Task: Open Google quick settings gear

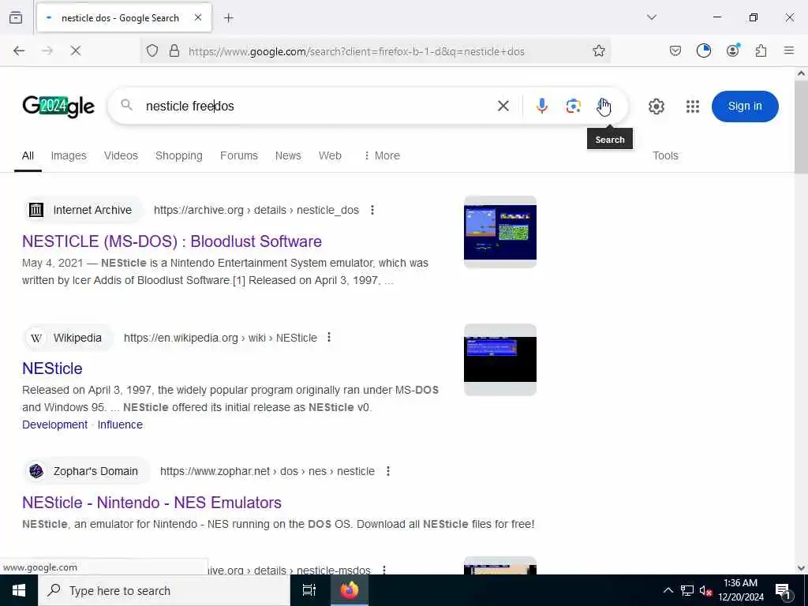Action: click(656, 107)
